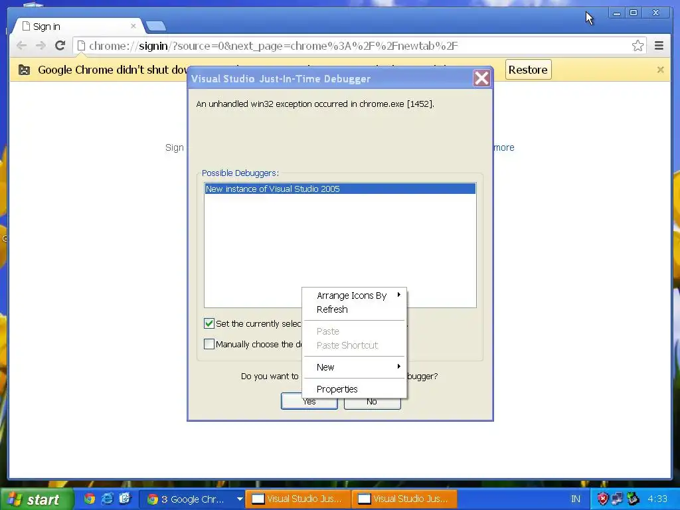Go back using Chrome's back arrow
The image size is (680, 510).
(21, 46)
